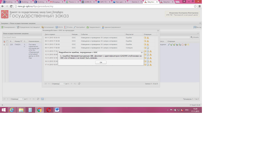Open package icon for 09.11.2015 17:39:36 row
This screenshot has height=143, width=256.
(145, 44)
